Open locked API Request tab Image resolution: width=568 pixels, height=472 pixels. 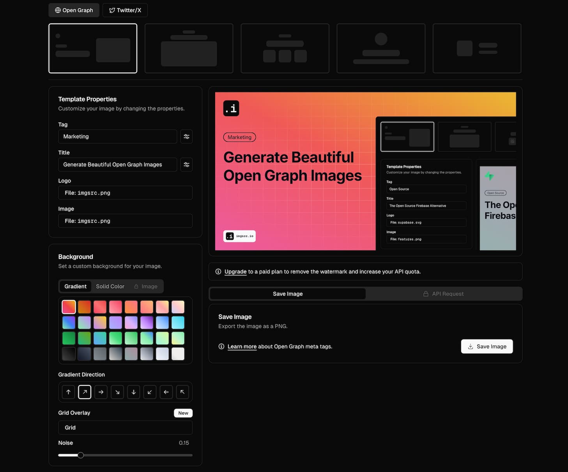tap(444, 294)
